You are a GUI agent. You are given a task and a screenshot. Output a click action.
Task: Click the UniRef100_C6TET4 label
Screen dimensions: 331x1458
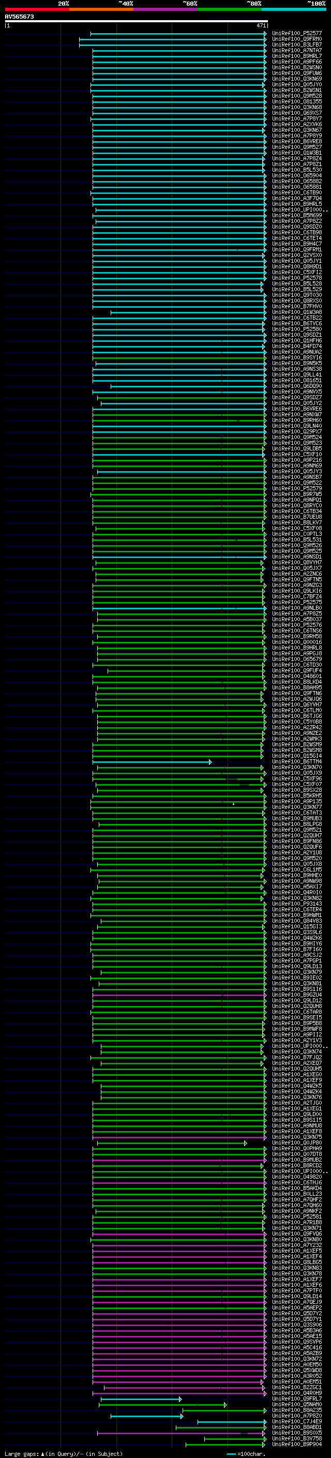297,238
